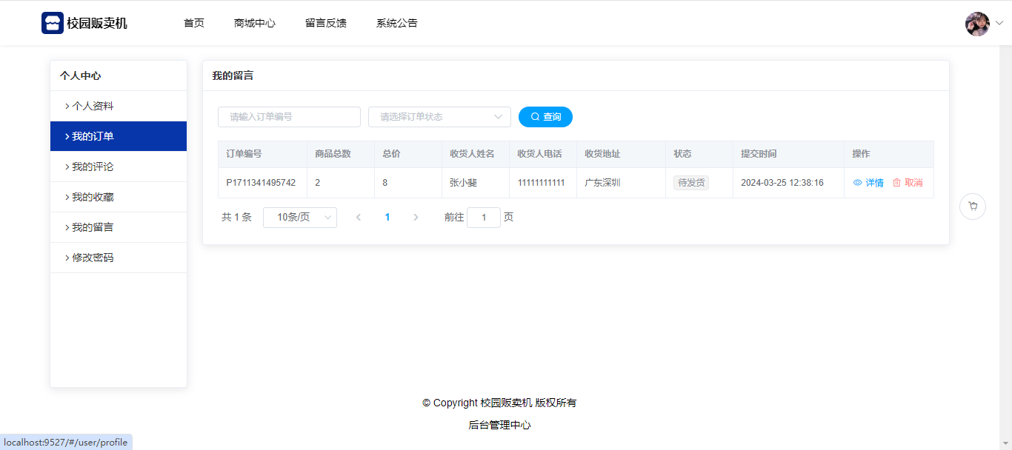Expand the arrow next to user avatar
Screen dimensions: 1012x450
click(999, 23)
